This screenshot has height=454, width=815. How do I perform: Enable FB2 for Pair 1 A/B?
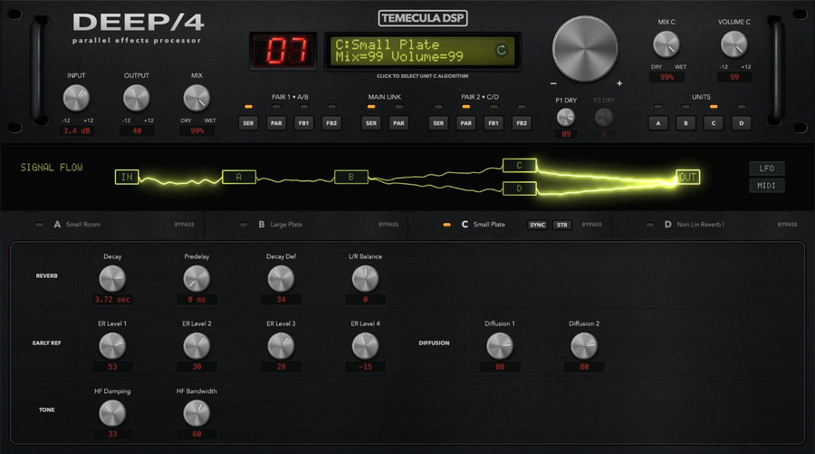tap(331, 123)
